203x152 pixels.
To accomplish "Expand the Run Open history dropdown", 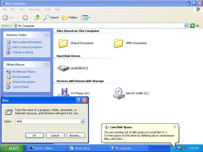I will 83,121.
